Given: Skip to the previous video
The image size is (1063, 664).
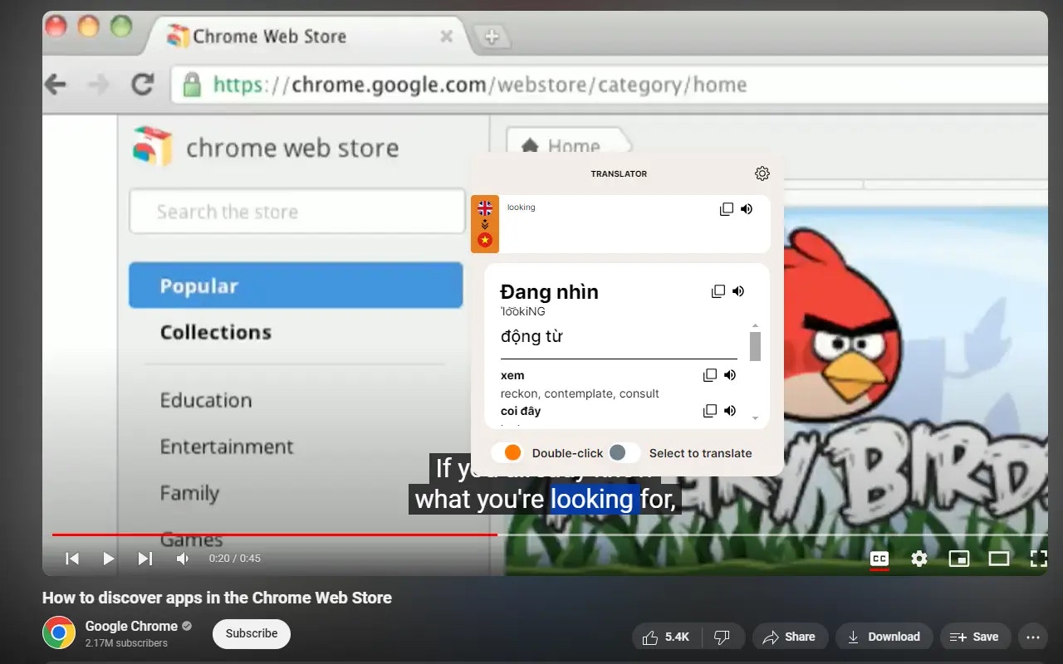Looking at the screenshot, I should [72, 559].
